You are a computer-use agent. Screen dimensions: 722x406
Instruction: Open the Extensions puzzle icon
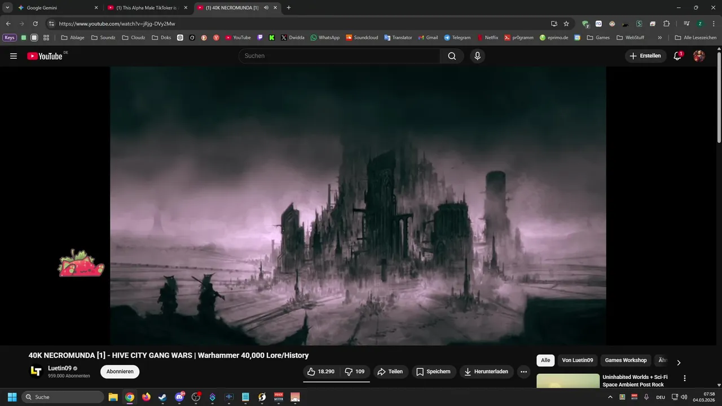tap(666, 24)
